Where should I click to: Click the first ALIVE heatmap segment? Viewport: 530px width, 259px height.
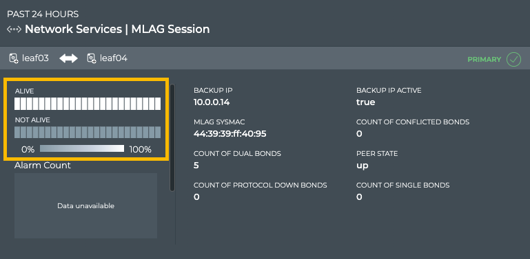(17, 104)
